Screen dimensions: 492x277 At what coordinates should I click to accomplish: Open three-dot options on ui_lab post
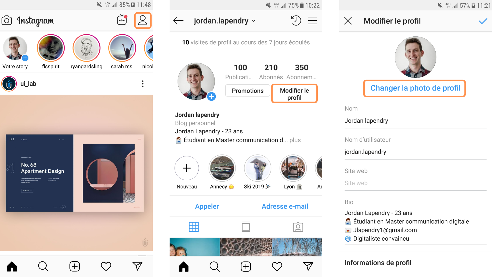143,84
